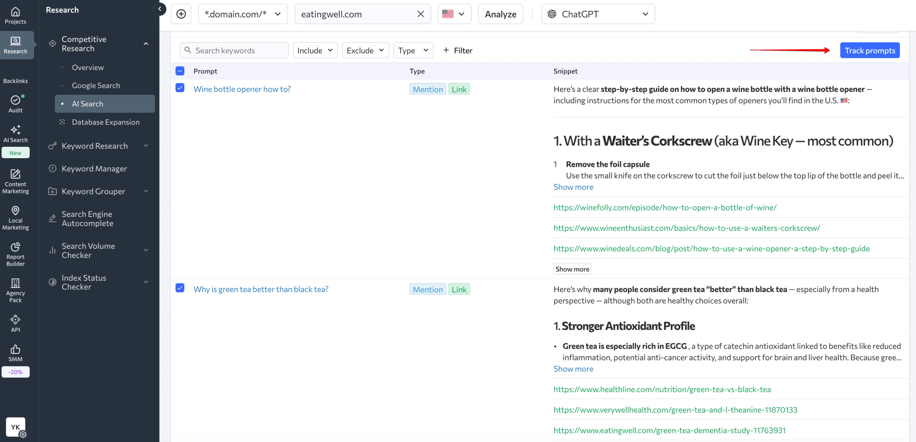Viewport: 916px width, 442px height.
Task: Open the ChatGPT engine dropdown
Action: [598, 14]
